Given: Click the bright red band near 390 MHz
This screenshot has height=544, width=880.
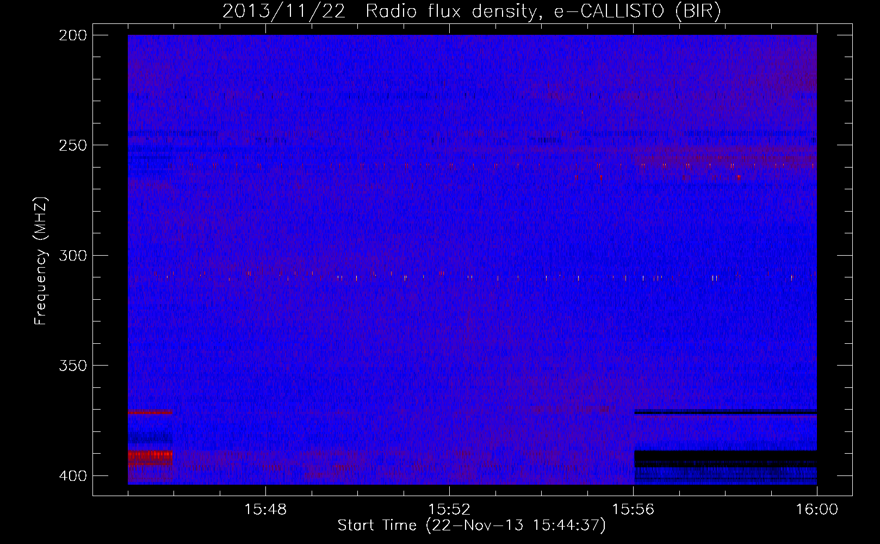Looking at the screenshot, I should click(150, 458).
